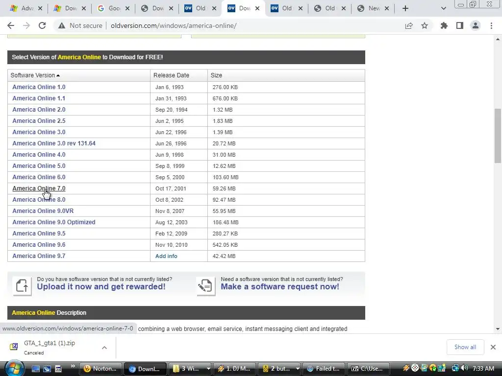This screenshot has width=502, height=376.
Task: Expand the 2 but... taskbar group arrow
Action: pos(298,369)
